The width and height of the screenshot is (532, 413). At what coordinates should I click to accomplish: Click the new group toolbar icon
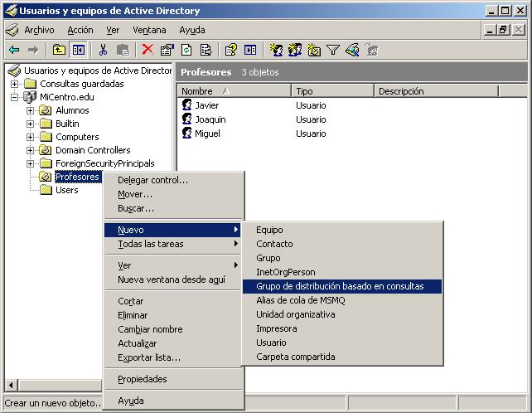(295, 50)
